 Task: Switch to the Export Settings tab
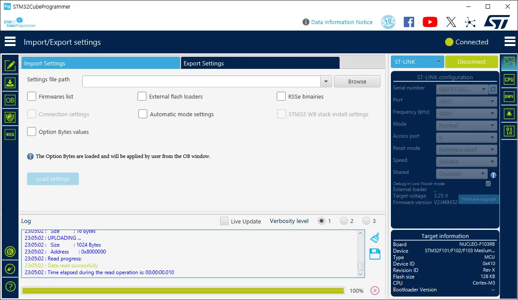tap(260, 63)
